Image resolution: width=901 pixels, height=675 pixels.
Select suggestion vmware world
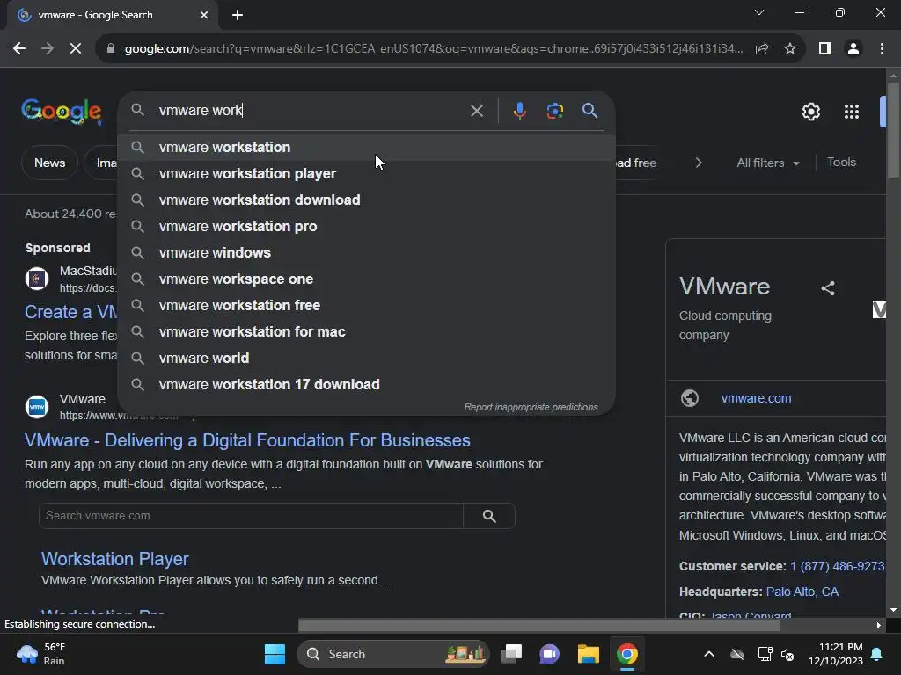tap(366, 359)
